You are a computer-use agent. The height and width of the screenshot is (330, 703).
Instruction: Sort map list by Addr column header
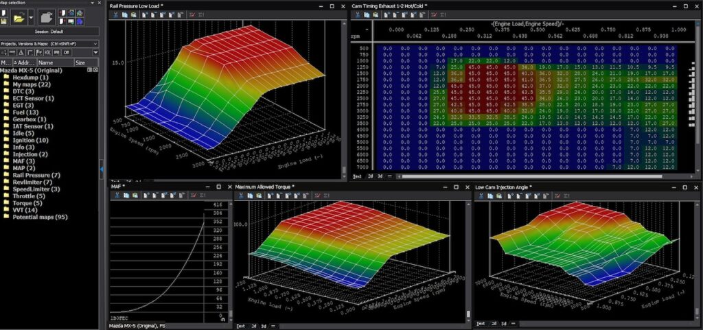pyautogui.click(x=24, y=63)
